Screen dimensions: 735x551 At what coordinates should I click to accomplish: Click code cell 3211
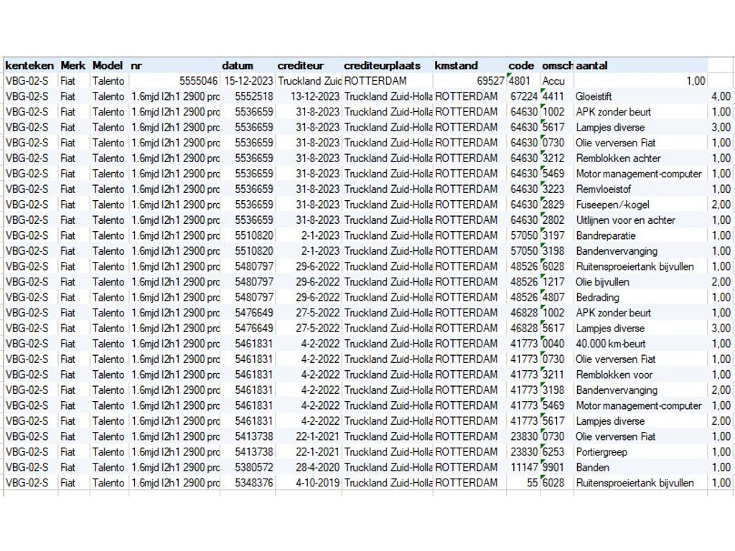point(557,375)
